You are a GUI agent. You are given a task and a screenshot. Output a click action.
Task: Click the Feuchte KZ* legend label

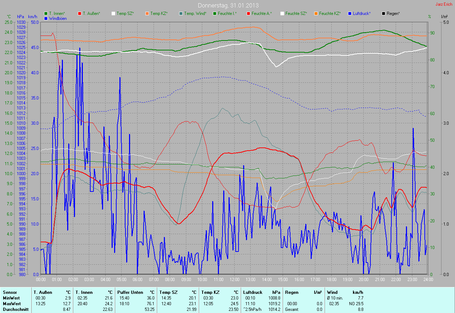click(330, 14)
